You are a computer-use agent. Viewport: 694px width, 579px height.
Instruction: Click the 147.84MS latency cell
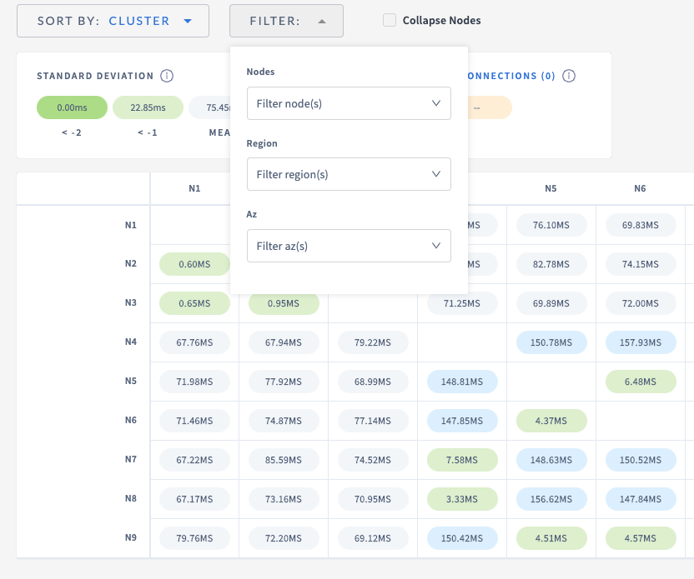pos(641,499)
